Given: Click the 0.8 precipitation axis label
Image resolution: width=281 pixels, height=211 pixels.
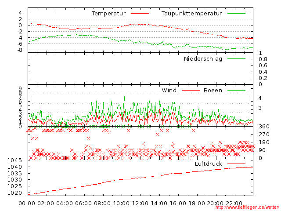Looking at the screenshot, I should point(263,59).
